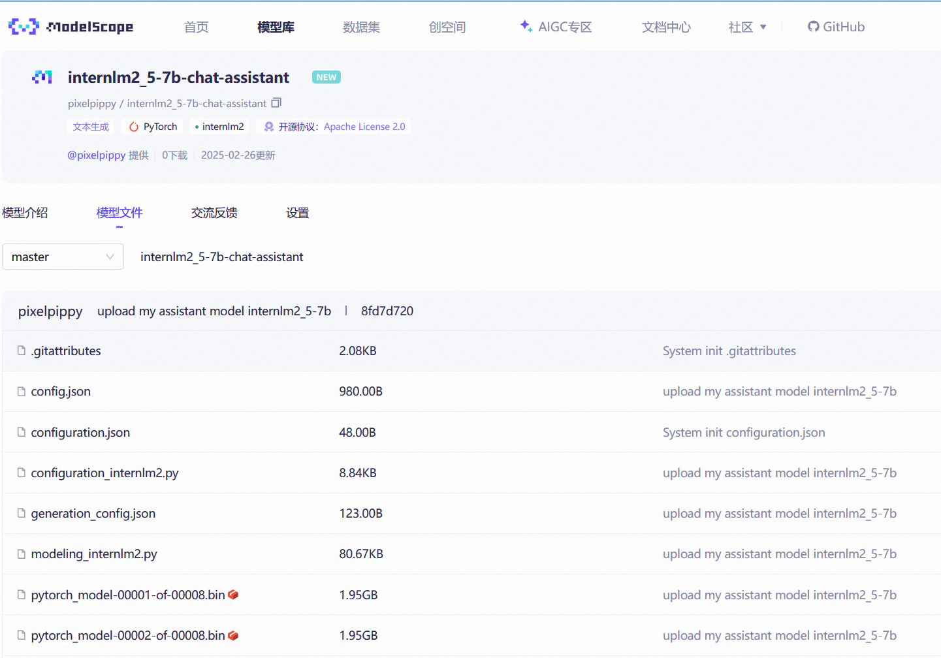Open the @pixelpippy profile link
The height and width of the screenshot is (658, 941).
[97, 155]
